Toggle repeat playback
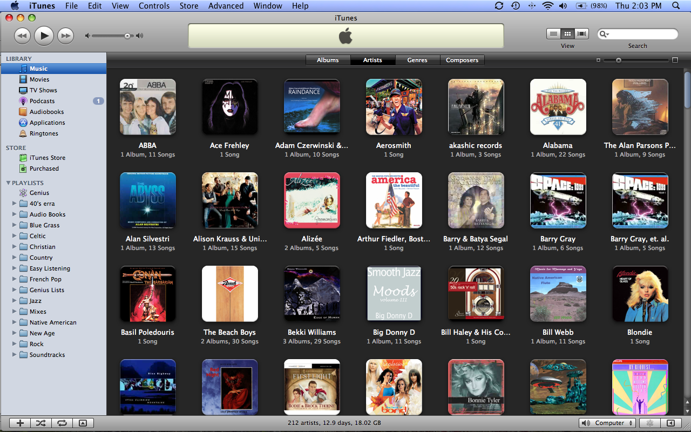Viewport: 691px width, 432px height. click(x=62, y=423)
